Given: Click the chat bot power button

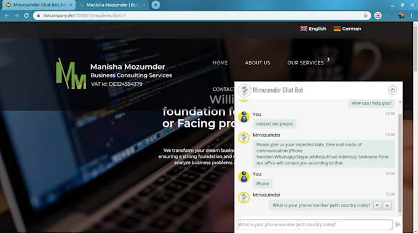Looking at the screenshot, I should click(x=392, y=90).
